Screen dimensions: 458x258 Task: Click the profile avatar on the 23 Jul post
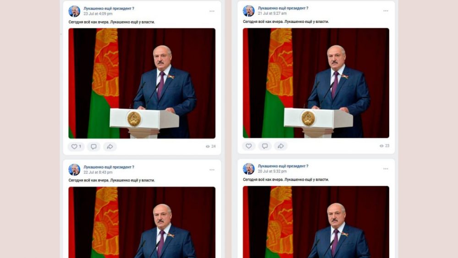pos(74,11)
